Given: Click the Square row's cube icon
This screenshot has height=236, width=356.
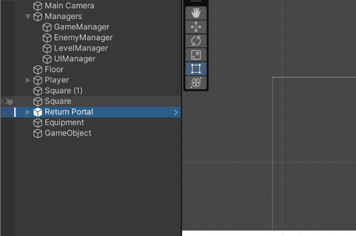Looking at the screenshot, I should (38, 102).
